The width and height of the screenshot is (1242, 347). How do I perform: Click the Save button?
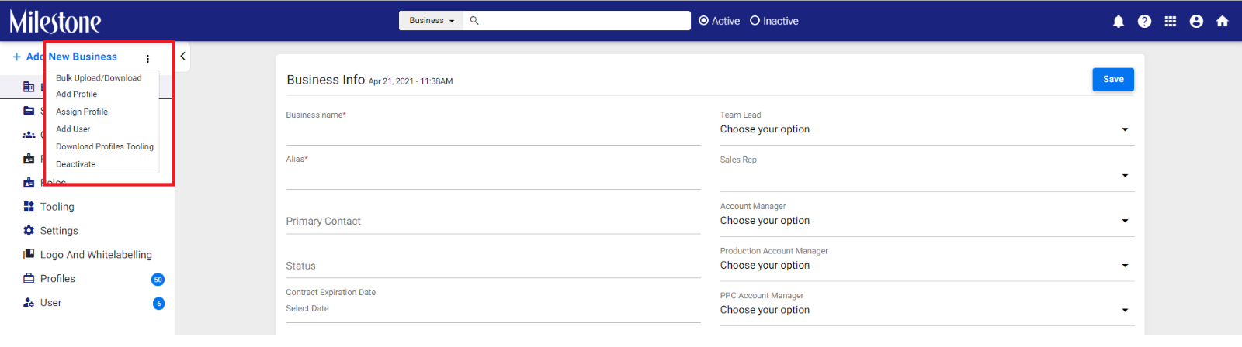click(1113, 79)
